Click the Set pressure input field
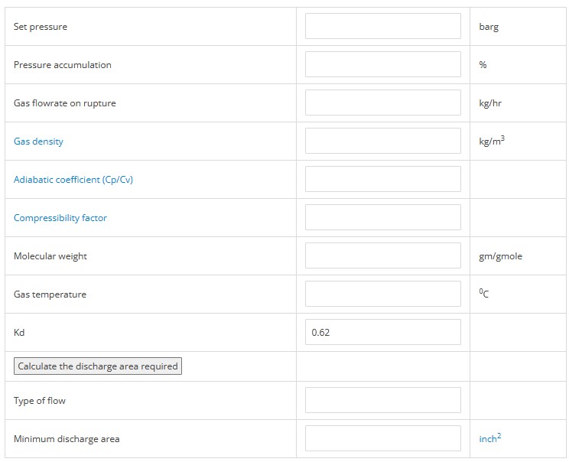Viewport: 569px width, 462px height. click(x=383, y=26)
